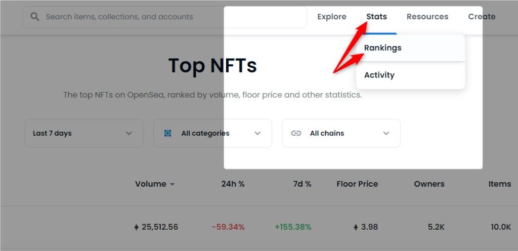Click the Ethereum icon beside 25,512.56
518x251 pixels.
(137, 227)
